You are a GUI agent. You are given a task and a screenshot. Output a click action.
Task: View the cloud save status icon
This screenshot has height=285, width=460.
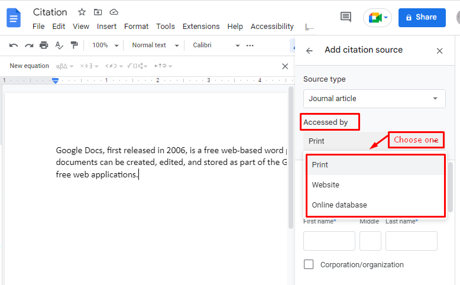pos(114,12)
